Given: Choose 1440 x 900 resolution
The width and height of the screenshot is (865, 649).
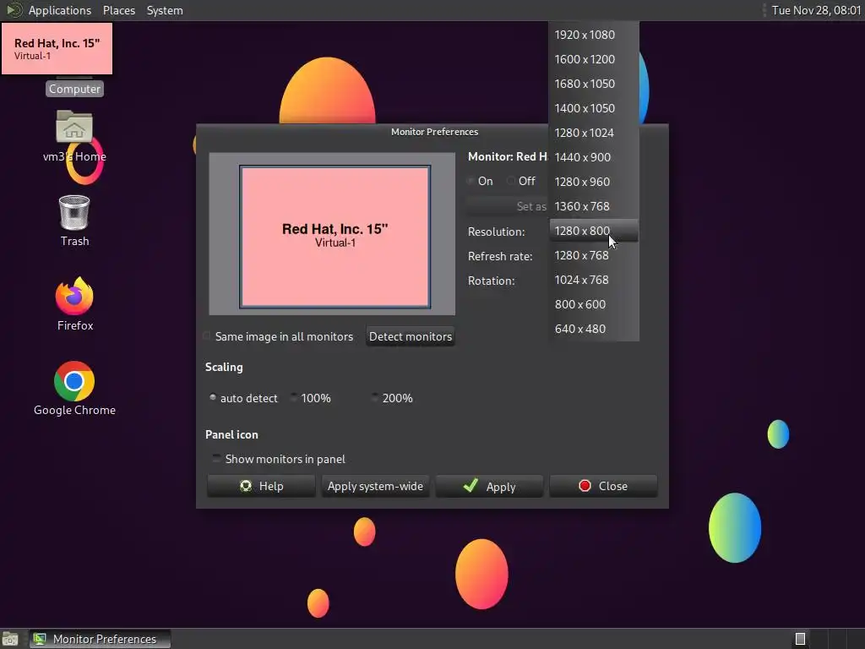Looking at the screenshot, I should coord(594,157).
